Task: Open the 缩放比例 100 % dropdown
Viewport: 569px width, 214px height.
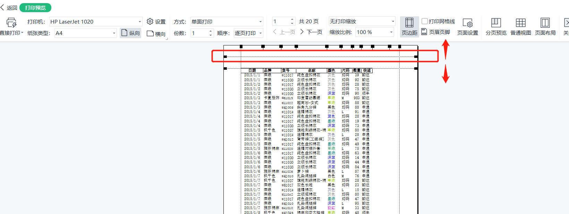Action: click(x=375, y=32)
